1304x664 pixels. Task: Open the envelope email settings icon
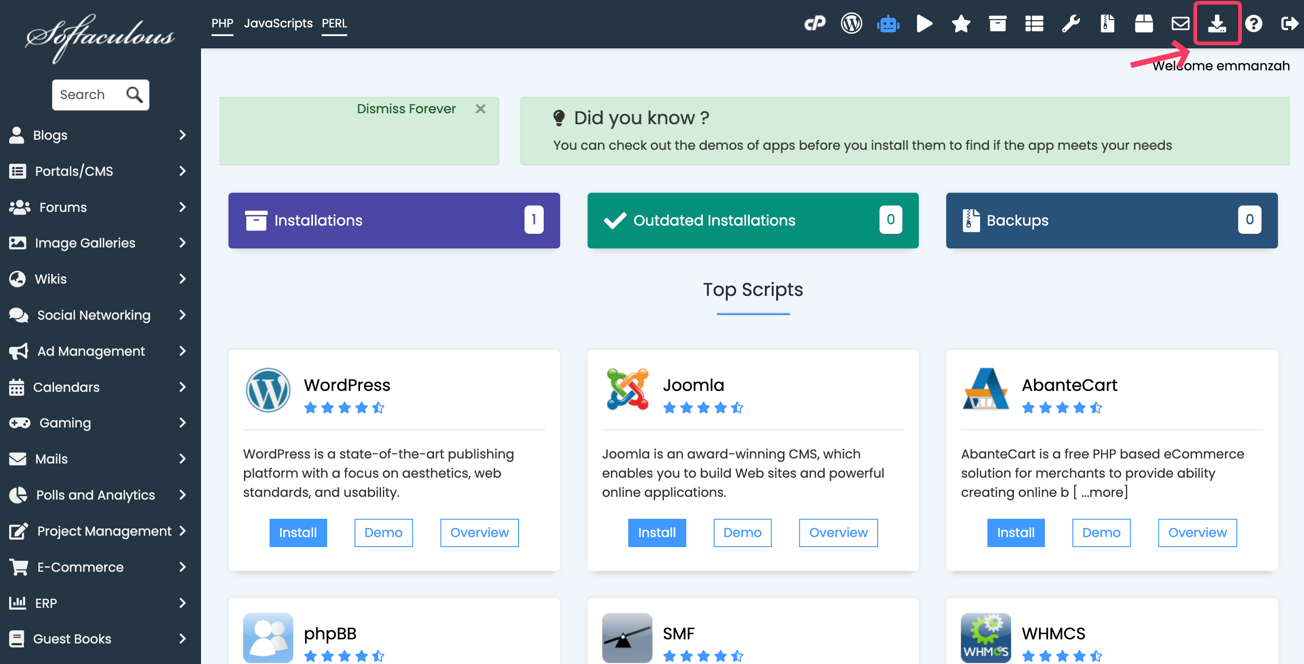click(x=1180, y=23)
